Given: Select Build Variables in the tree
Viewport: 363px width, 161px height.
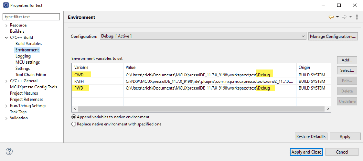Looking at the screenshot, I should point(28,44).
